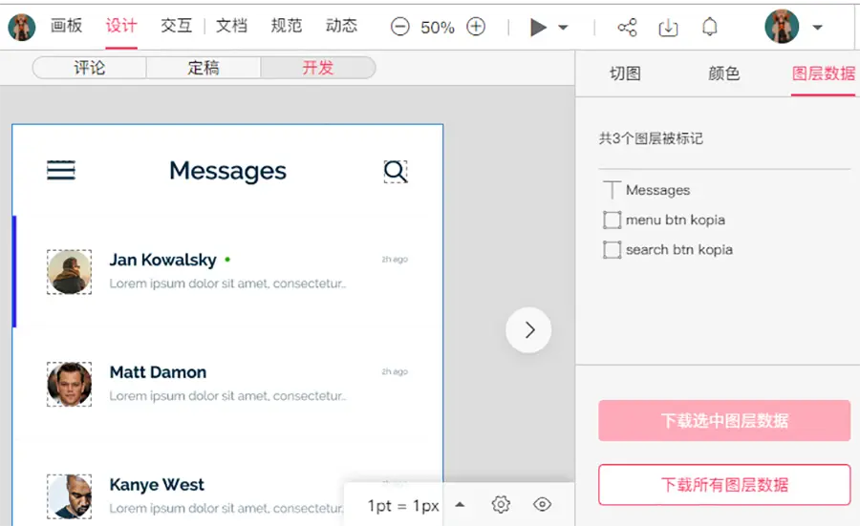860x526 pixels.
Task: Click the Kanye West name text
Action: [157, 484]
